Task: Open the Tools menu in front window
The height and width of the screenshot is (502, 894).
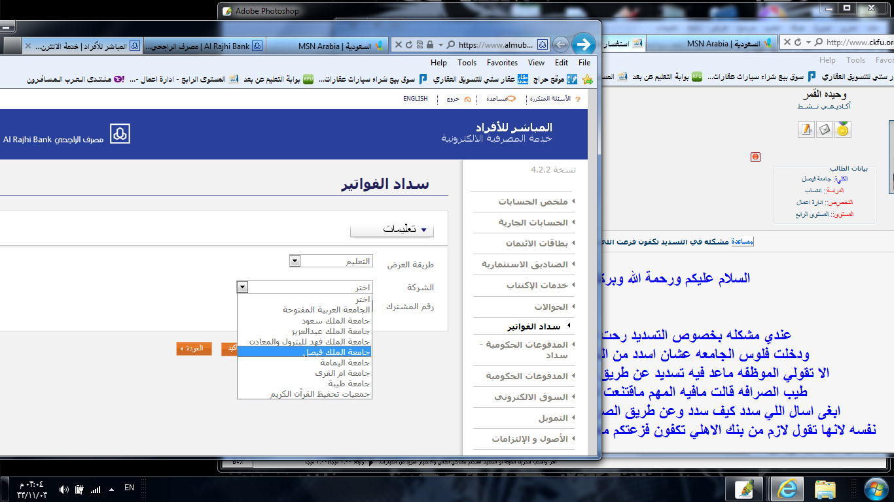Action: point(467,63)
